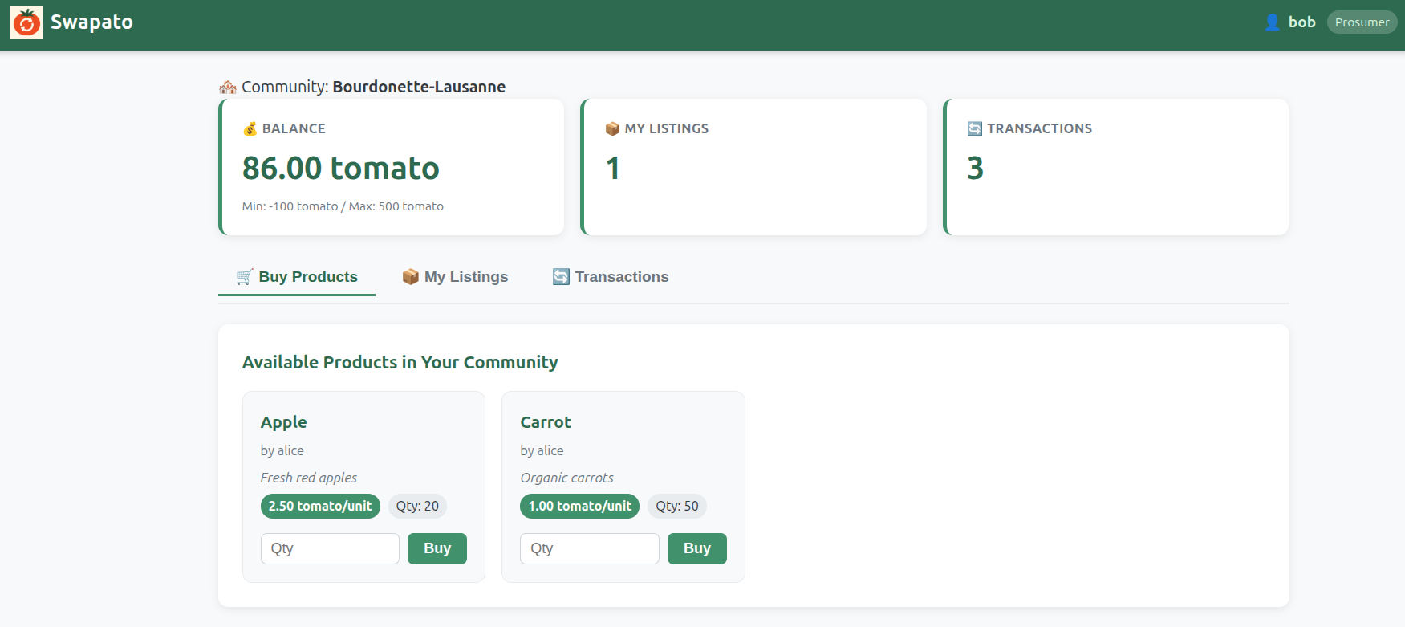
Task: Click the Transactions card arrows icon
Action: pyautogui.click(x=975, y=128)
